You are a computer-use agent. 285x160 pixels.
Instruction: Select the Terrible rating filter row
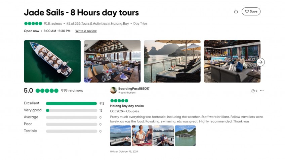[71, 131]
